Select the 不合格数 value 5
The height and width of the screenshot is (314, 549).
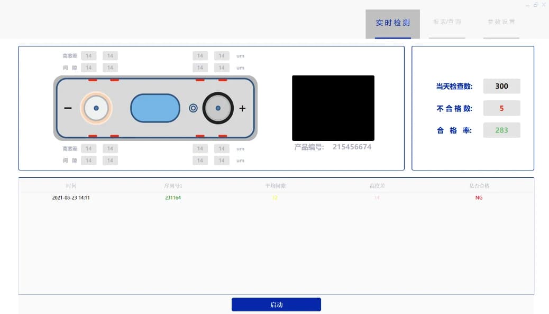pos(501,108)
